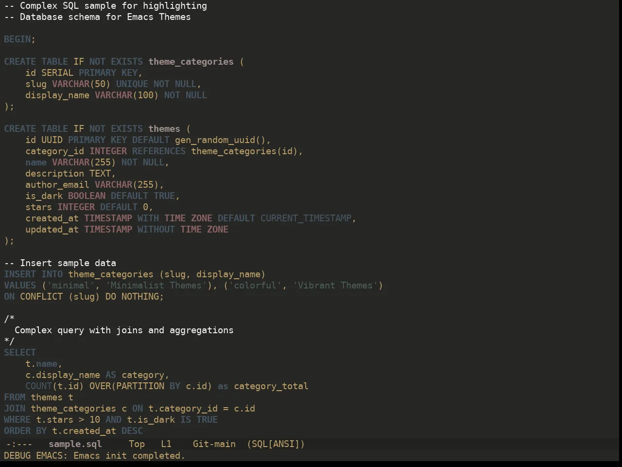Click the COUNT function

coord(39,386)
